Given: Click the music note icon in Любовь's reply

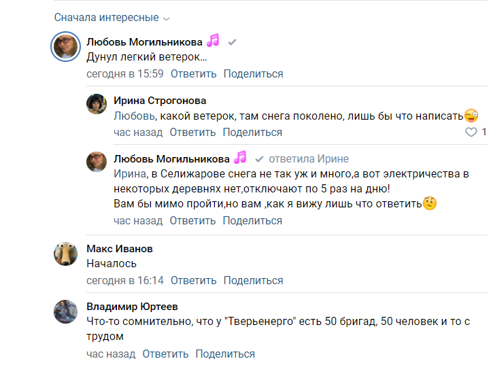Looking at the screenshot, I should point(240,158).
